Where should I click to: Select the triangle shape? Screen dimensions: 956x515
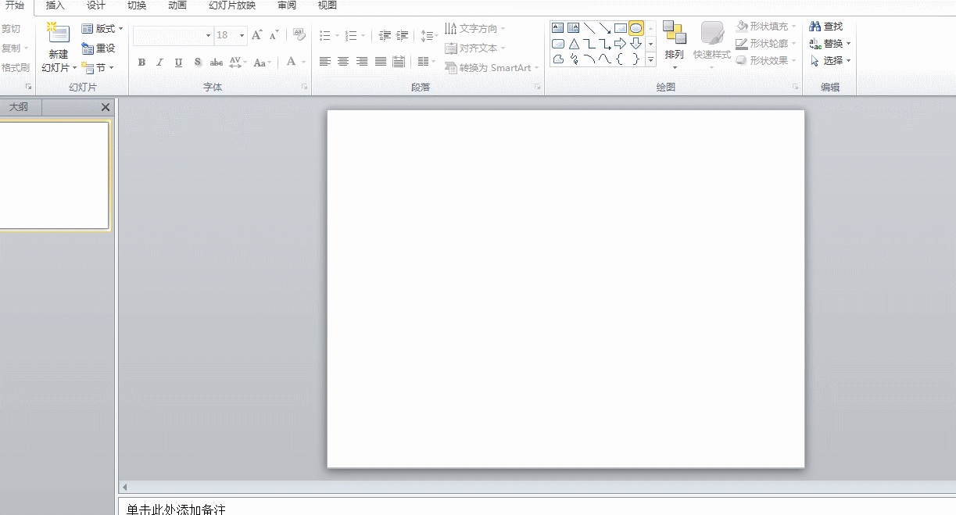574,44
